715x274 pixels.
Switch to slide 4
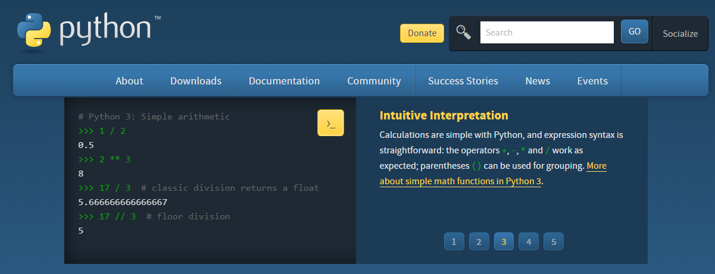(529, 242)
